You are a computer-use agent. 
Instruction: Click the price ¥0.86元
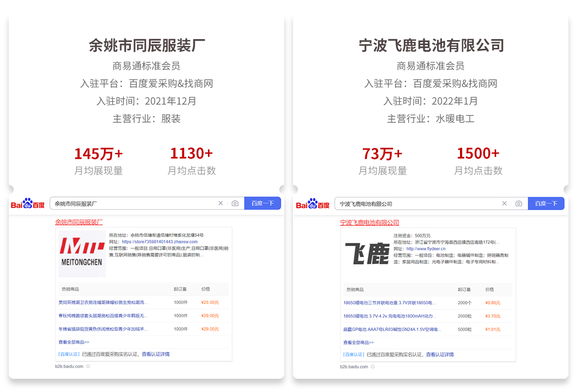[x=493, y=303]
